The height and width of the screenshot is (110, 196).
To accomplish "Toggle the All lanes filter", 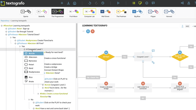I will click(83, 31).
